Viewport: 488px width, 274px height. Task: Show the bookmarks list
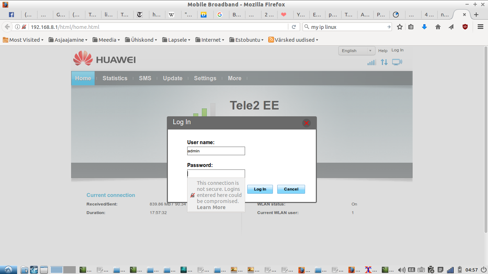pyautogui.click(x=411, y=27)
